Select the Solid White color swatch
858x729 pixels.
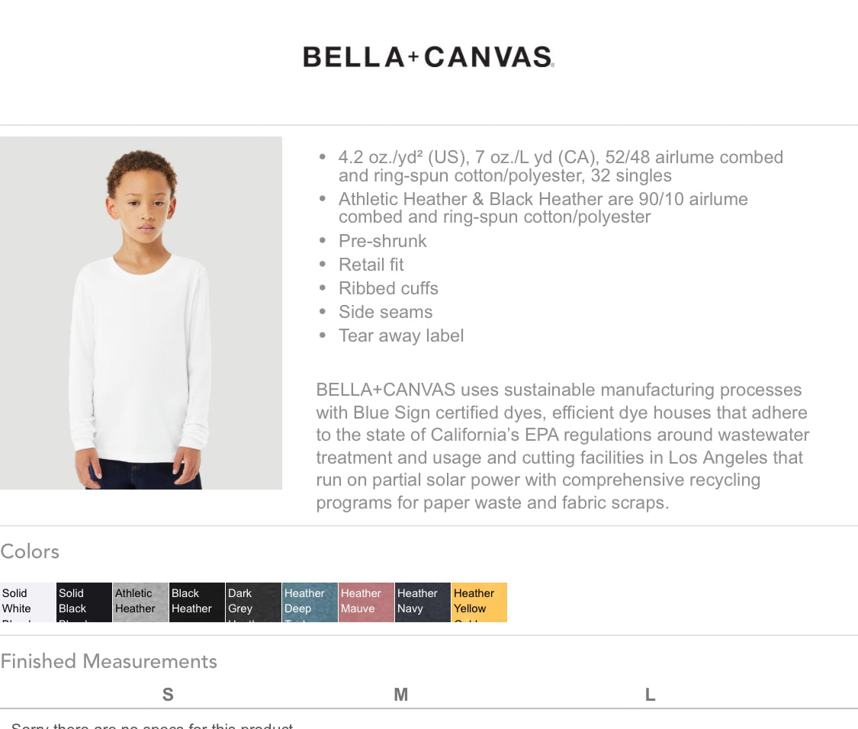pos(27,602)
